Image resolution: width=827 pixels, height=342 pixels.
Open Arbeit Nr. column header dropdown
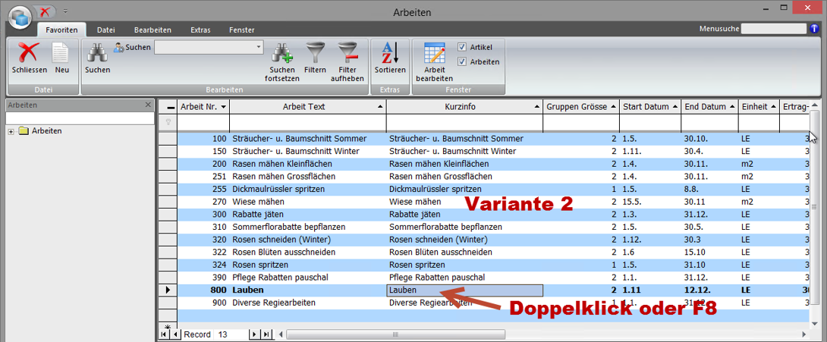coord(224,107)
